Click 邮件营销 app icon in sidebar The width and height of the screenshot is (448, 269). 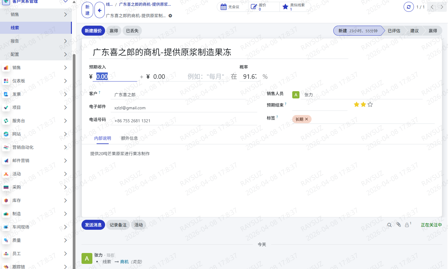(6, 161)
